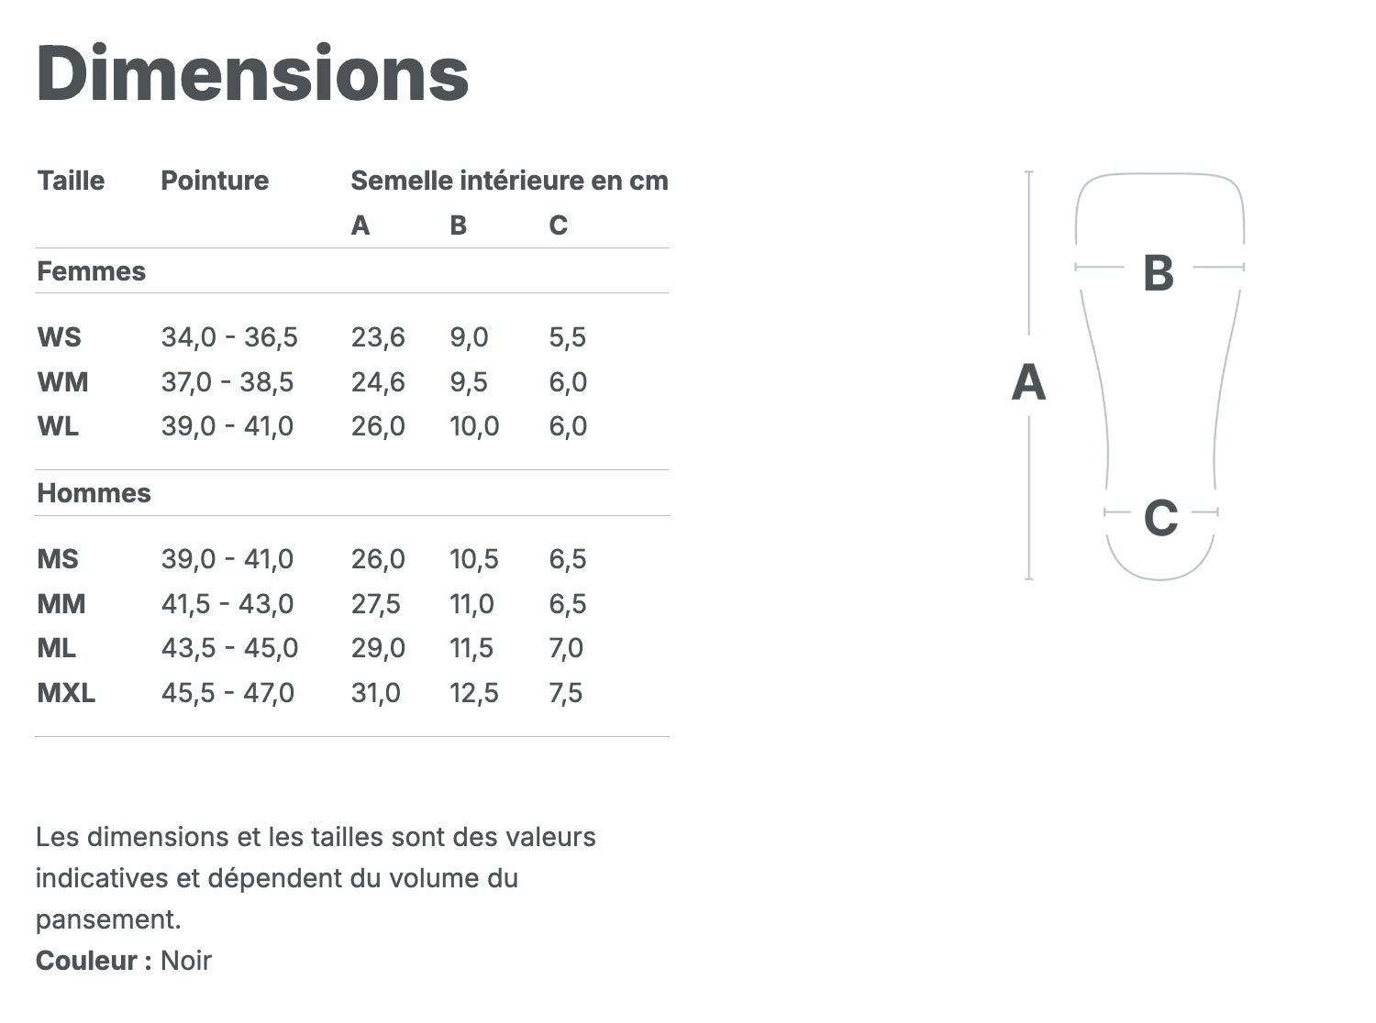Click the Dimensions heading
1376x1023 pixels.
(x=252, y=73)
